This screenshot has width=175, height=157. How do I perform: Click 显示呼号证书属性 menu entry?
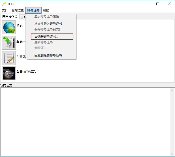click(x=47, y=16)
